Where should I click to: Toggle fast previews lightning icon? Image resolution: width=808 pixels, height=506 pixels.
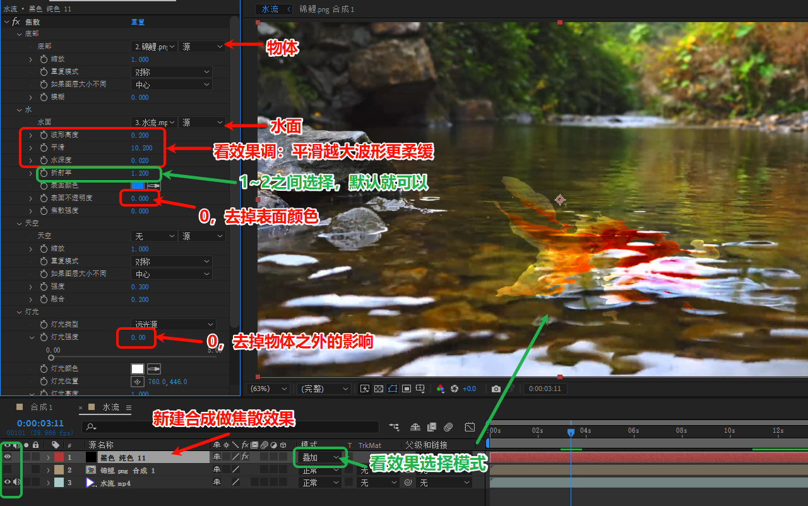point(365,389)
